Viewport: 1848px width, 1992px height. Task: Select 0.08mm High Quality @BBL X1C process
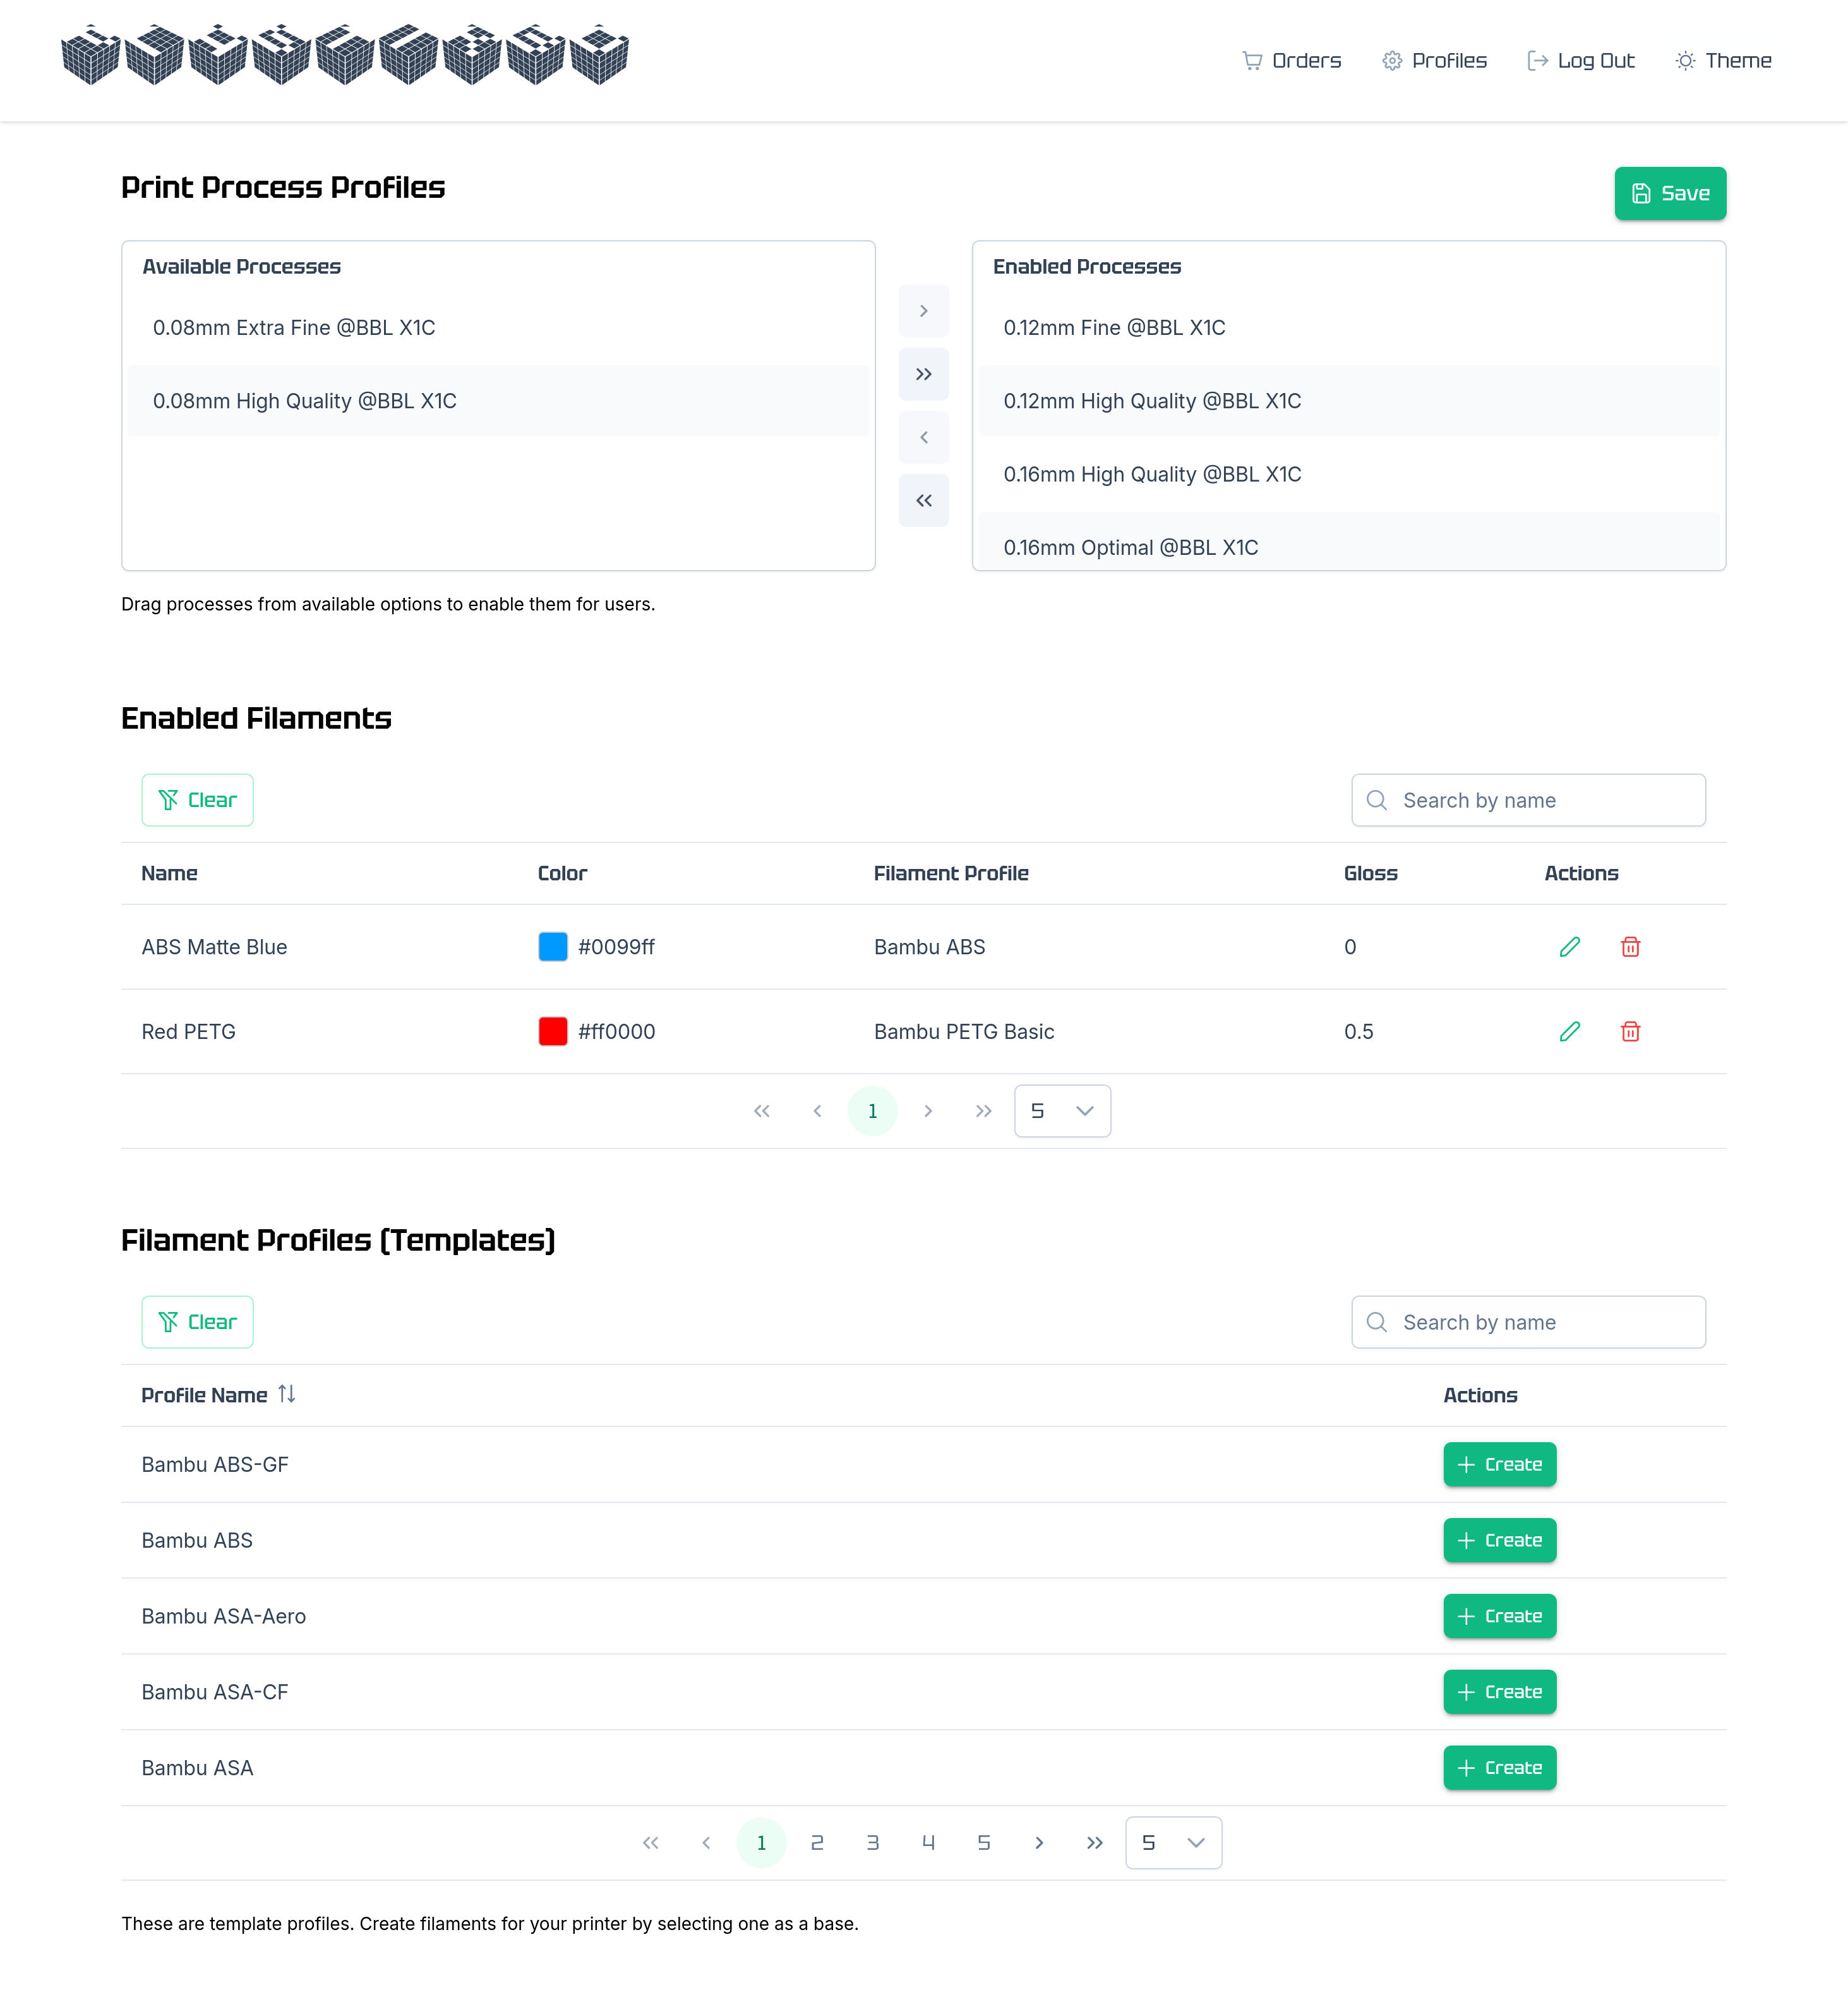[x=304, y=401]
